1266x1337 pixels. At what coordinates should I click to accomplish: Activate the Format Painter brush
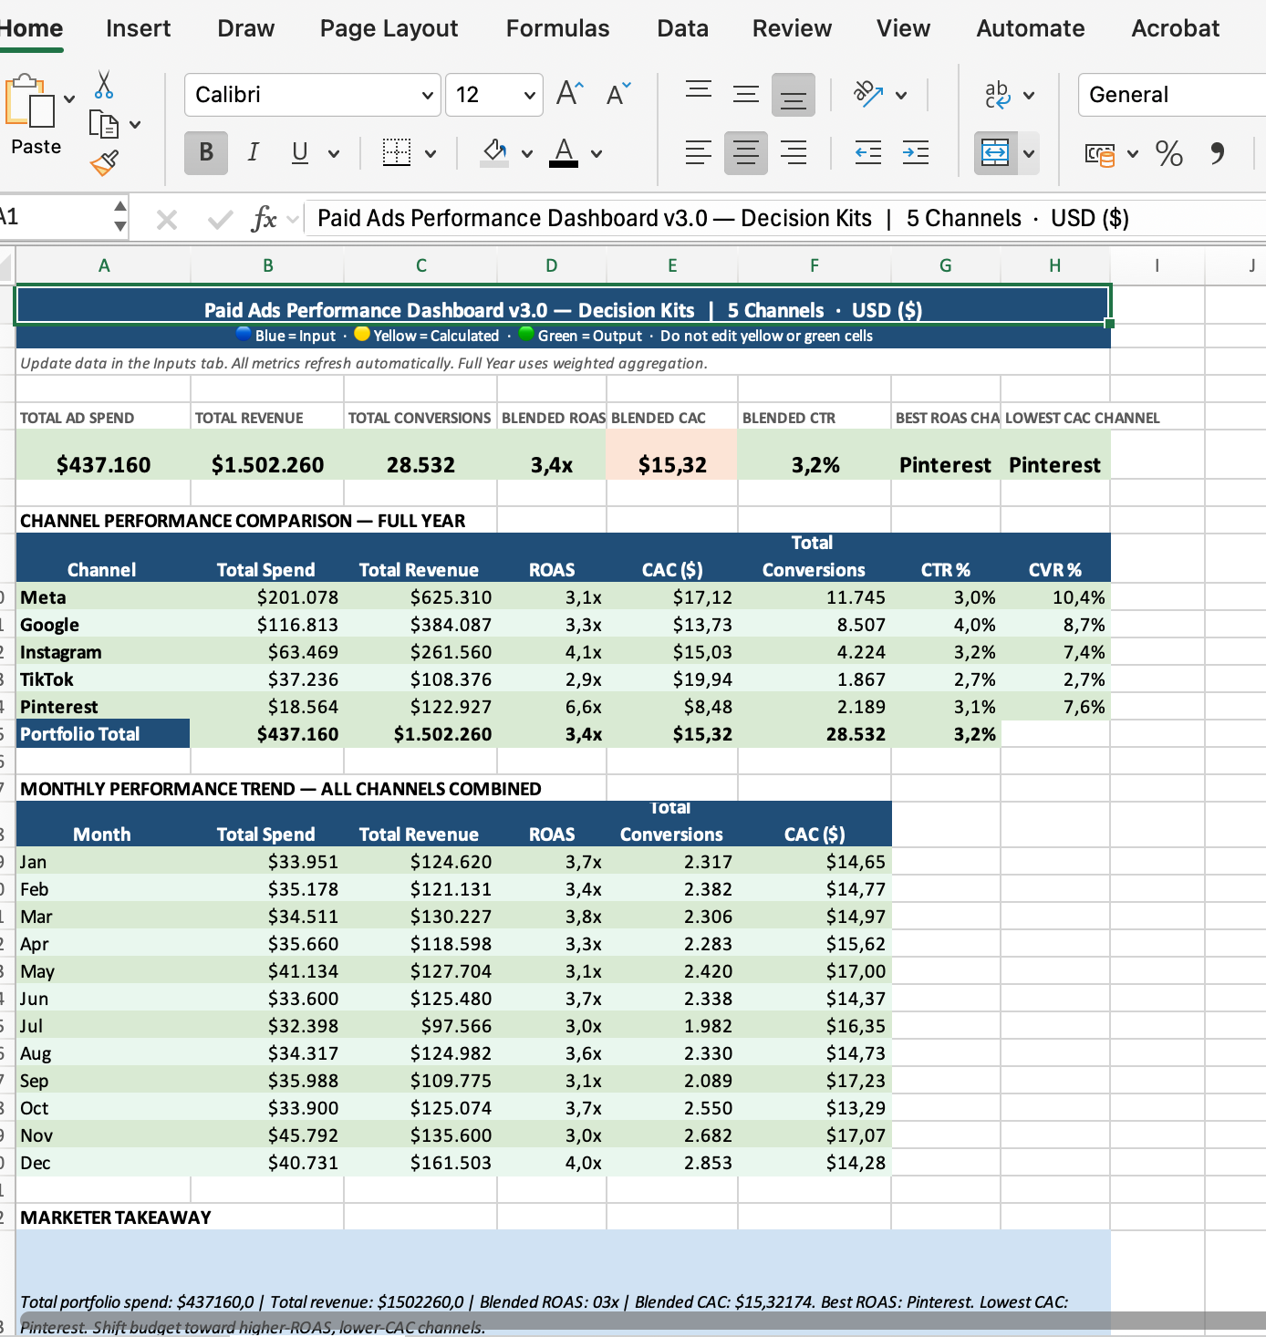pos(104,163)
